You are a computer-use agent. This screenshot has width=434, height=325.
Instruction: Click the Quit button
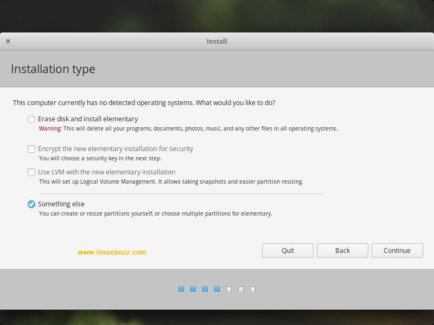(288, 250)
